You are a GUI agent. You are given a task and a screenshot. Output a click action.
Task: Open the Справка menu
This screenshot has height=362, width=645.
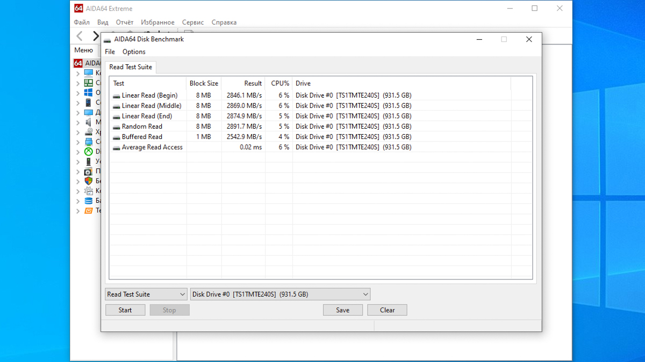tap(224, 23)
